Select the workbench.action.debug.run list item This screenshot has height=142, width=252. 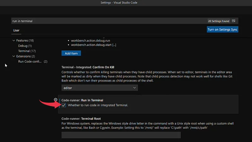tap(90, 41)
